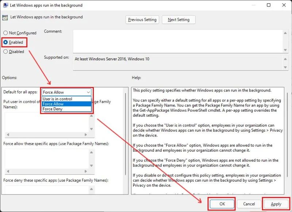Select the Enabled radio button
Viewport: 292px width, 212px height.
point(13,42)
